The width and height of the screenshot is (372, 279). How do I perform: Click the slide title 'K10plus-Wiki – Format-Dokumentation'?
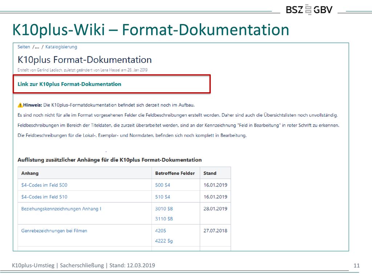click(x=151, y=30)
